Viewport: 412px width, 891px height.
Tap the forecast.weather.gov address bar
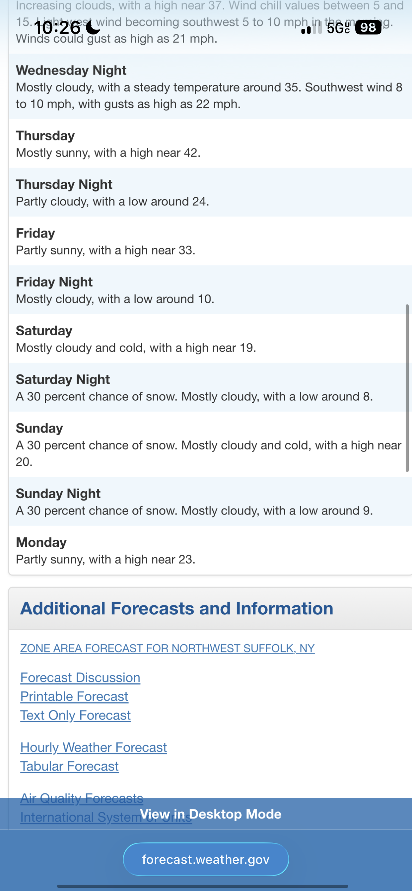click(206, 859)
